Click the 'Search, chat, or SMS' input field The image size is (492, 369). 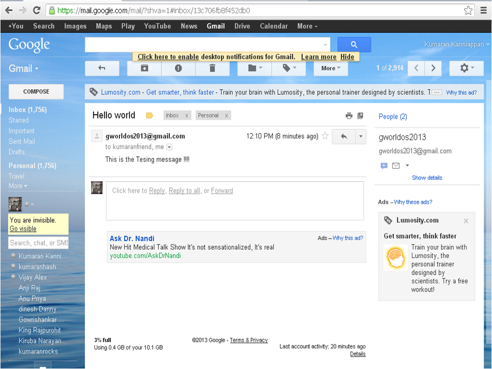tap(38, 243)
